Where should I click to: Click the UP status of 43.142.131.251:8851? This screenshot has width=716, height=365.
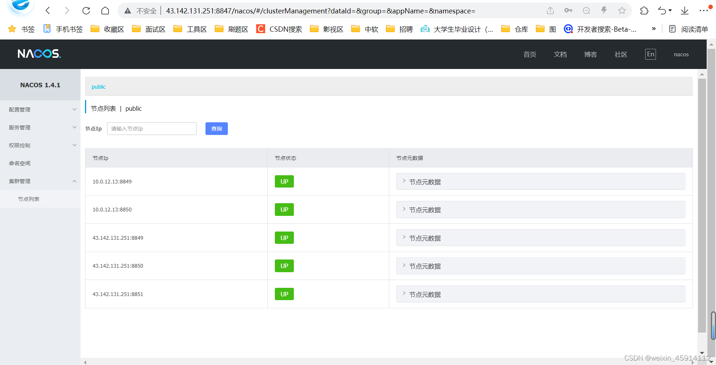(284, 294)
